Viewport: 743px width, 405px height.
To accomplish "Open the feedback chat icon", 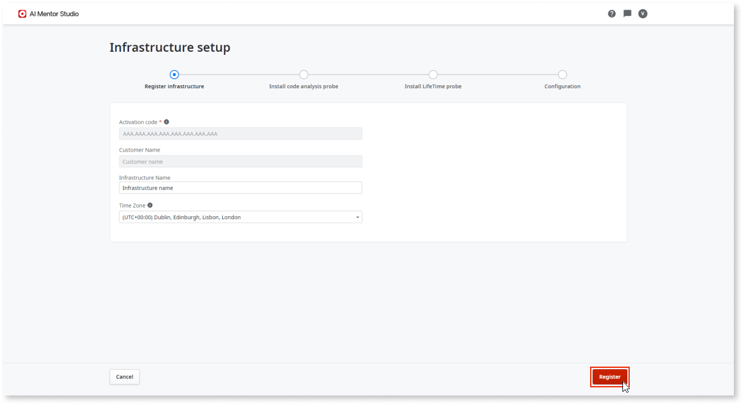I will 627,13.
